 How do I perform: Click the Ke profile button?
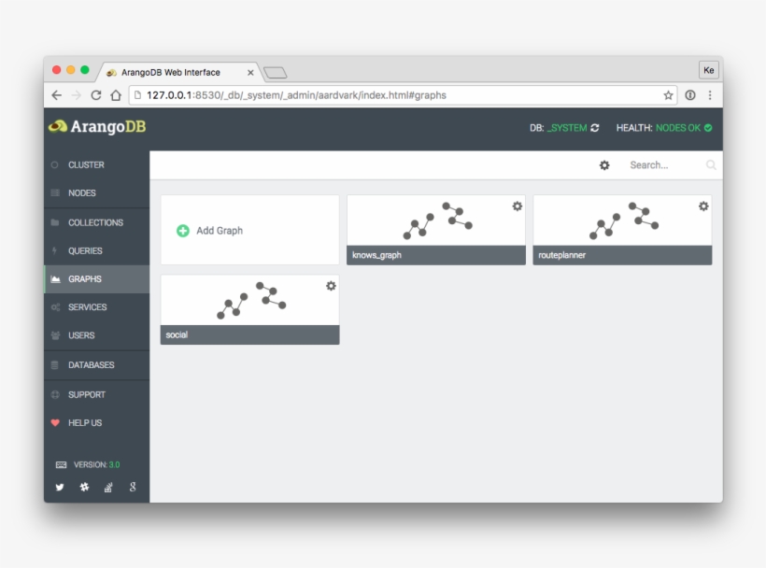pos(708,70)
